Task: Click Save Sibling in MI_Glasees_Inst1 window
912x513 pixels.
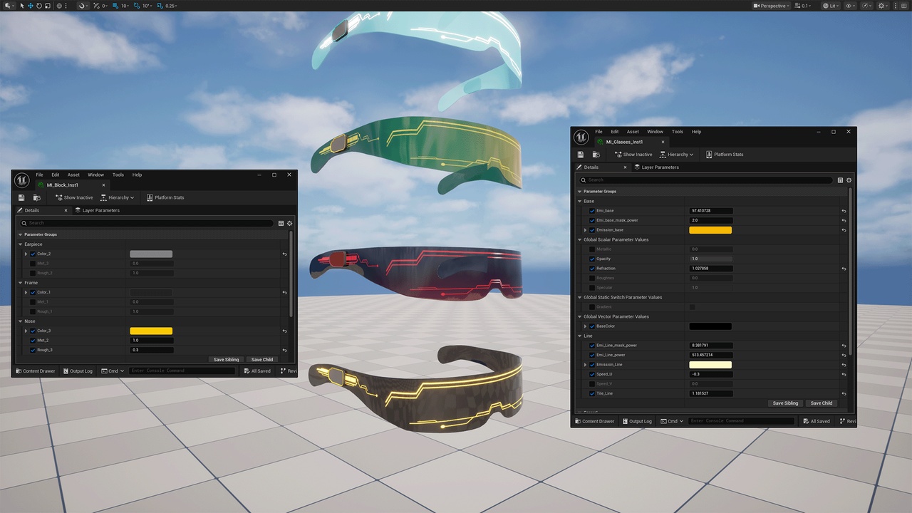Action: point(786,403)
